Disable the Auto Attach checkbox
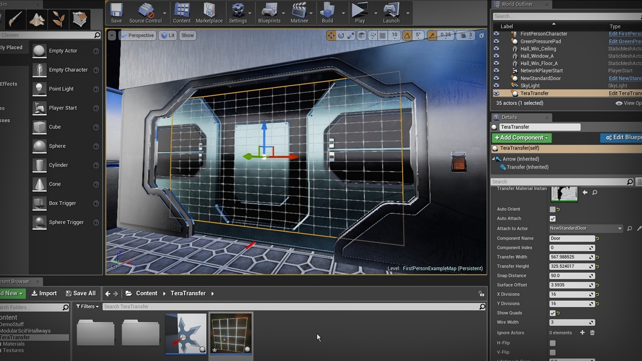642x361 pixels. pos(553,219)
